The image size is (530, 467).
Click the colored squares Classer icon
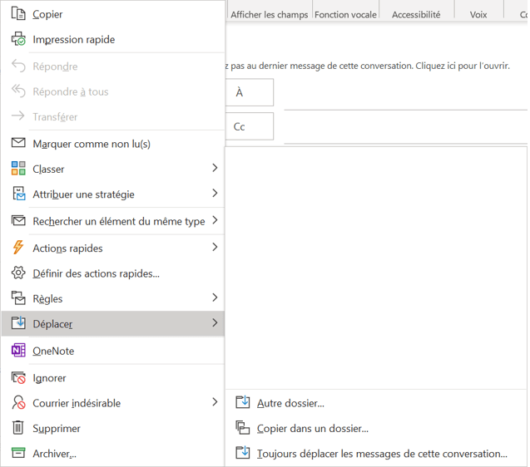[18, 168]
